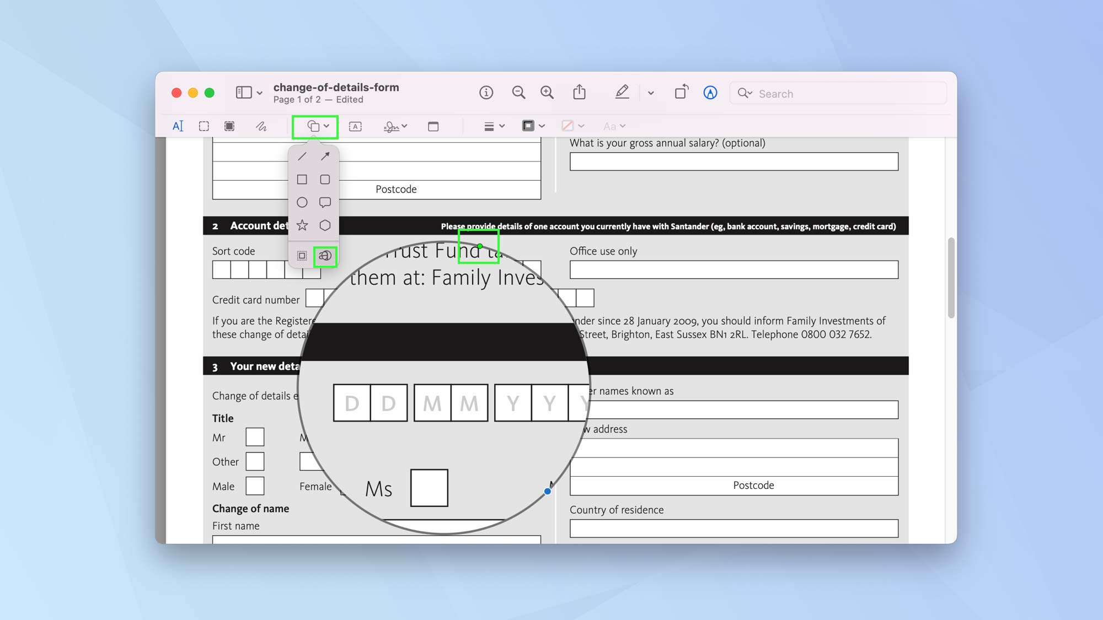Select the Sketch tool
This screenshot has width=1103, height=620.
261,126
